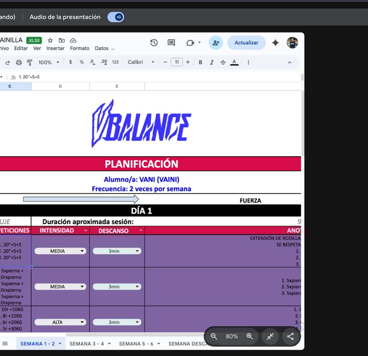Open the share people icon
Viewport: 368px width, 356px height.
point(216,43)
